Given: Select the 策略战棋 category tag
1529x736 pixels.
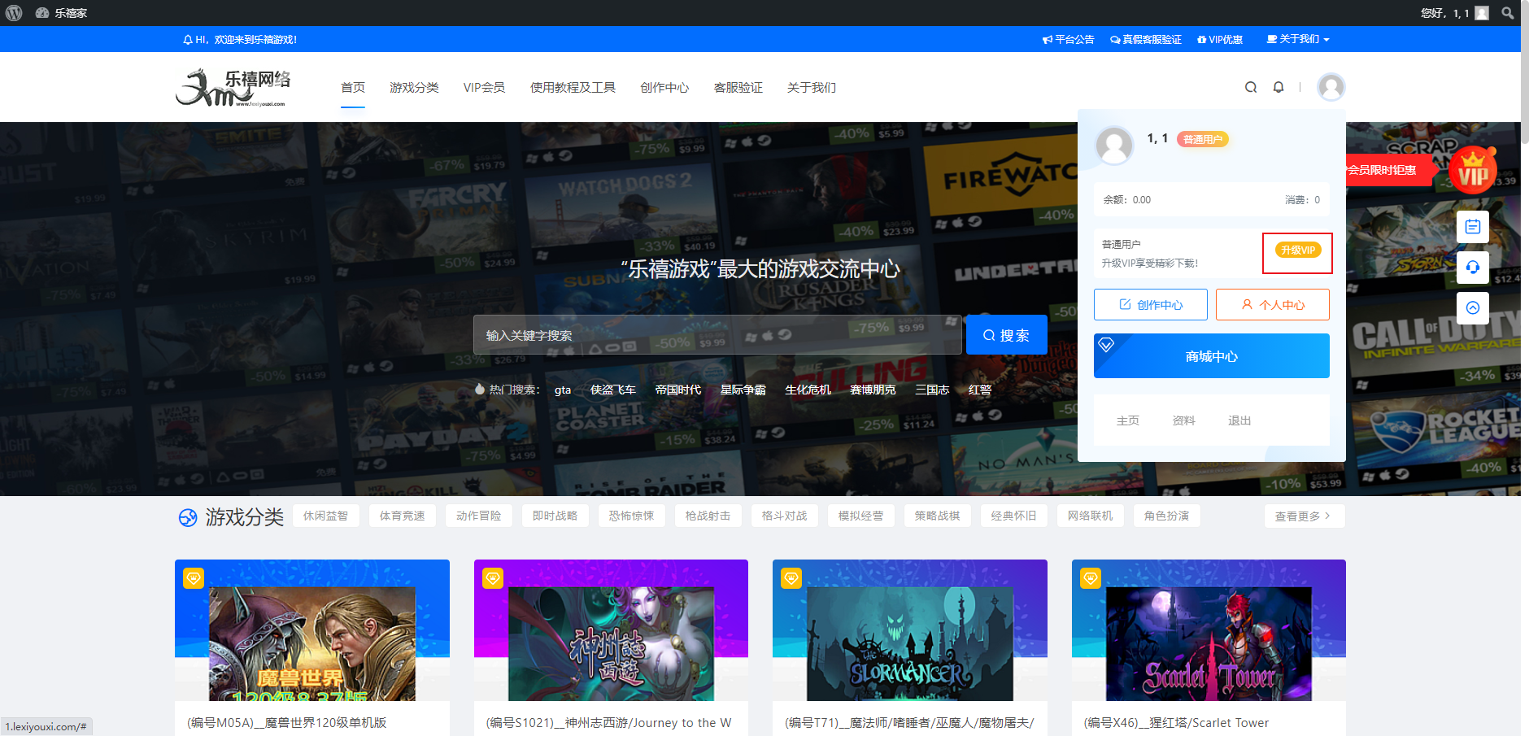Looking at the screenshot, I should point(937,516).
